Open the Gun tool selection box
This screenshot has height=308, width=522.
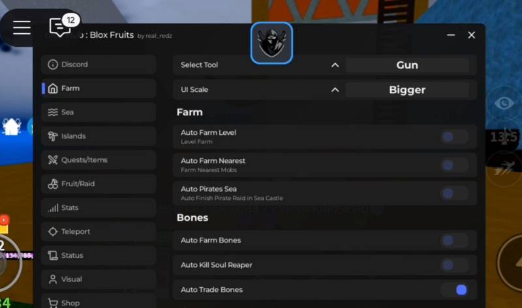coord(407,65)
